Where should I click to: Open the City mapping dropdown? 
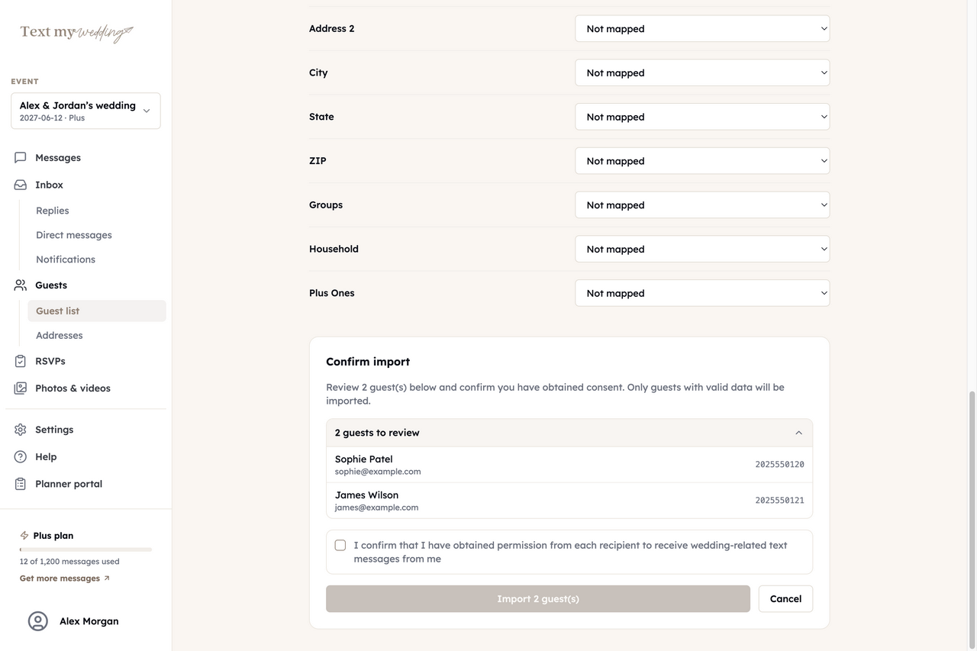[702, 73]
